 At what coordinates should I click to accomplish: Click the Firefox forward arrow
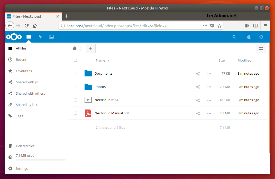[x=18, y=26]
